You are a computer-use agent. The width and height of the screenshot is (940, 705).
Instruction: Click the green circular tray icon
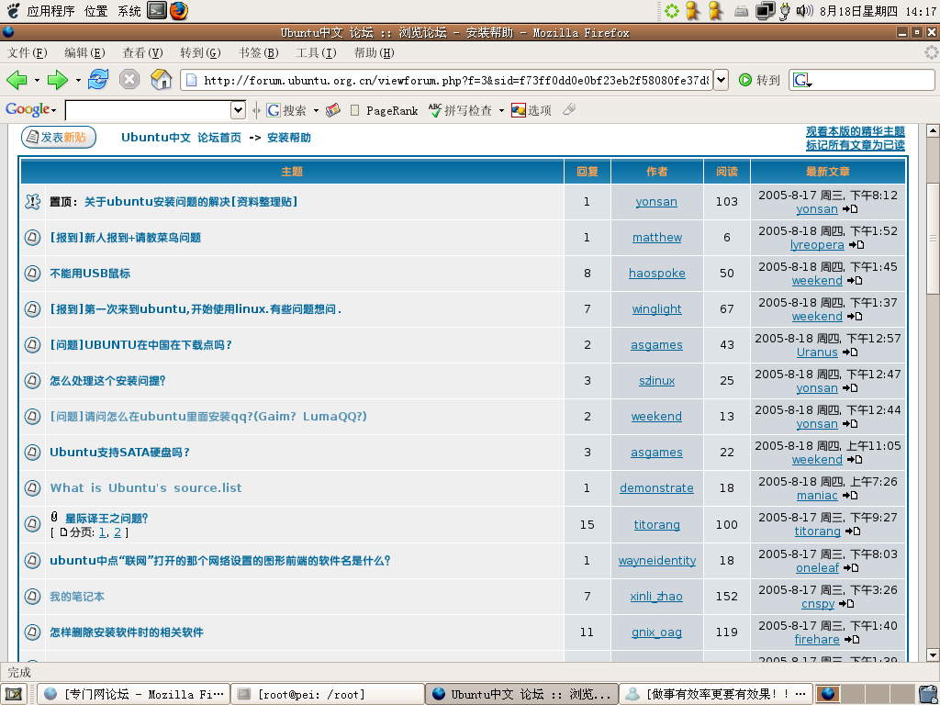coord(672,11)
